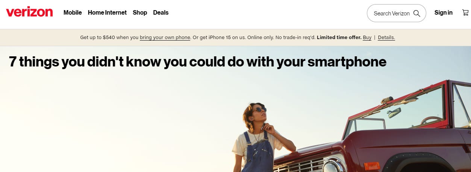
Task: Focus the Search Verizon field
Action: pyautogui.click(x=396, y=13)
